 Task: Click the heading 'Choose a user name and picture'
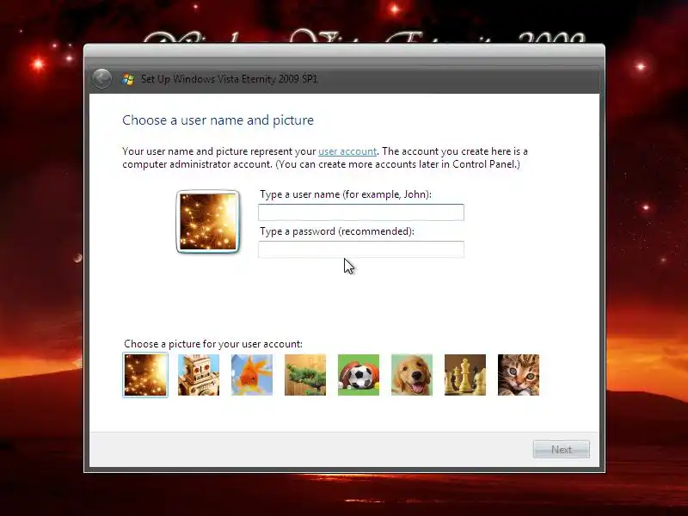click(218, 120)
